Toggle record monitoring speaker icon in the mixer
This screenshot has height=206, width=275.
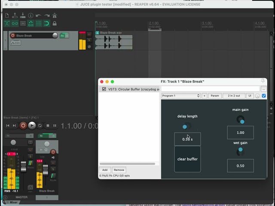point(53,158)
